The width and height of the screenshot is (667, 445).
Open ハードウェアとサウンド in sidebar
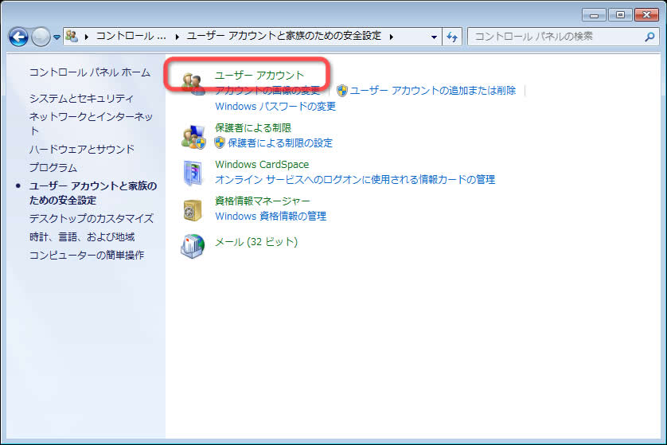point(82,150)
